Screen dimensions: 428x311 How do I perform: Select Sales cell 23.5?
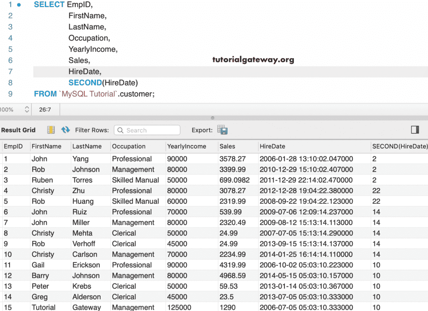[226, 297]
